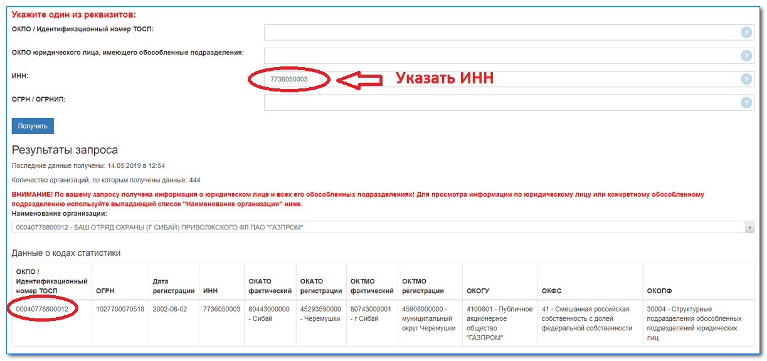Click cell 80743000001 - г Сибай
This screenshot has width=767, height=361.
click(x=371, y=313)
